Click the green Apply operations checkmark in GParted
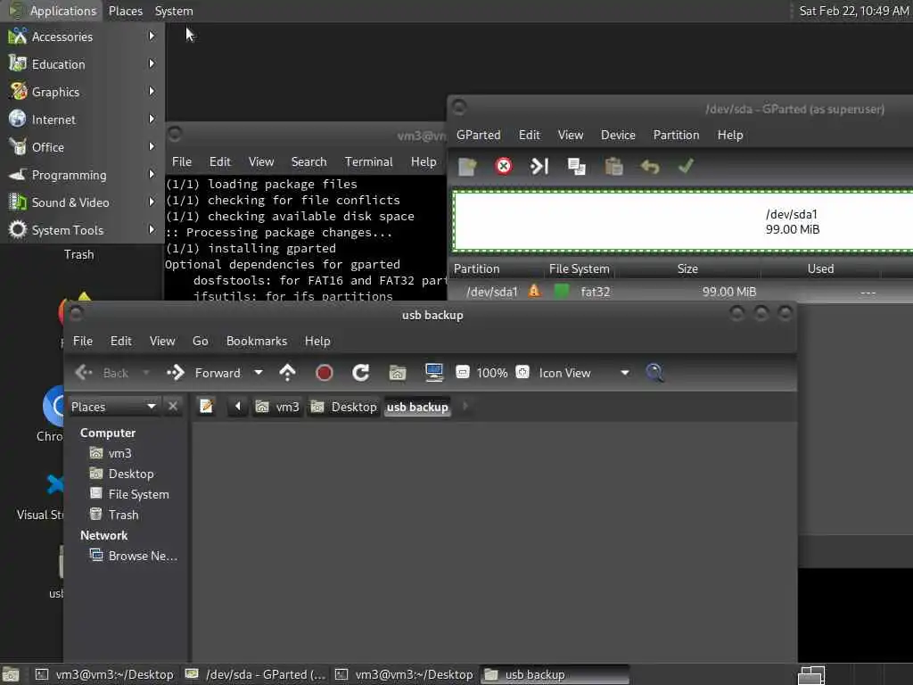Screen dimensions: 913x685 click(686, 167)
